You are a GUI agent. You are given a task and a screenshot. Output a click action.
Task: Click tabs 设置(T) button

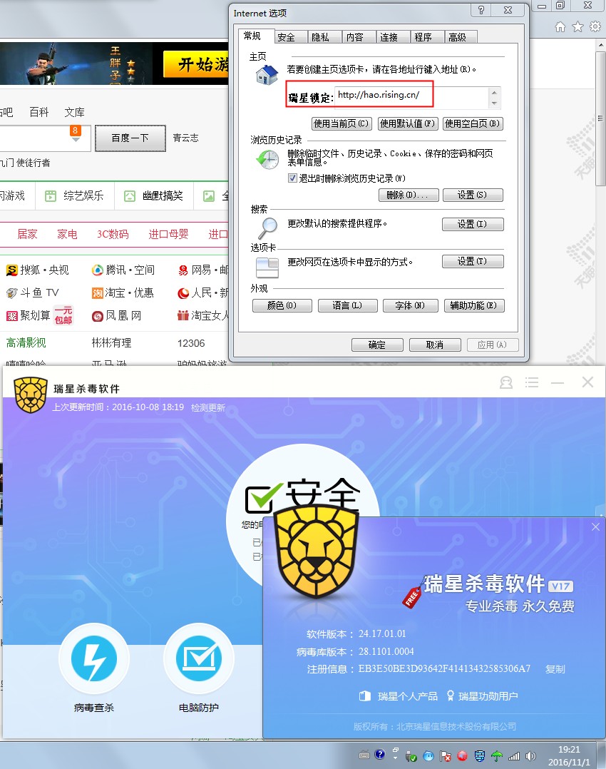pos(473,261)
